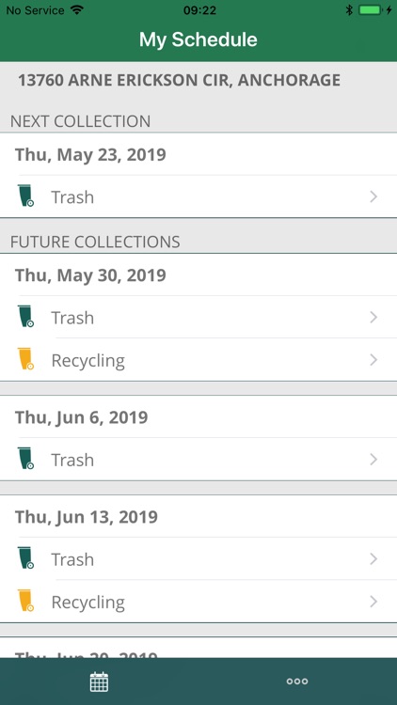Select the Recycling row for May 30
This screenshot has width=397, height=705.
(198, 360)
